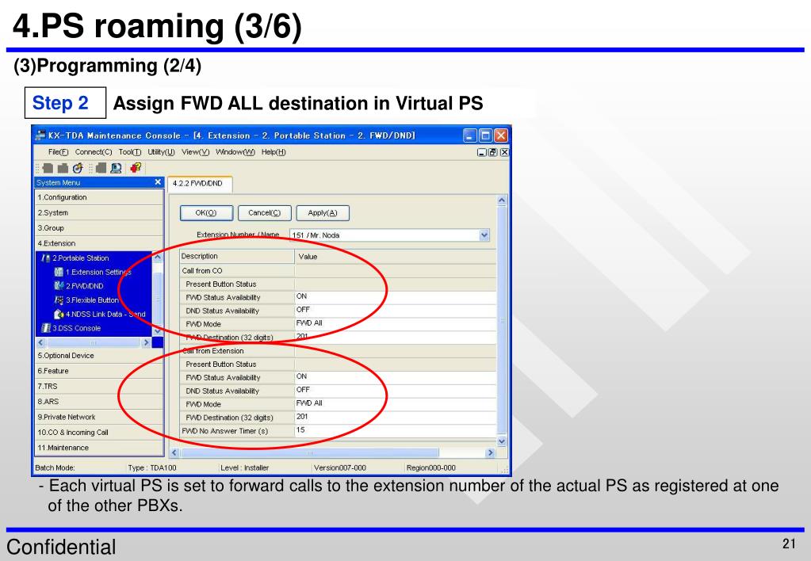Click scroll-down arrow of settings vertical scrollbar

coord(502,441)
